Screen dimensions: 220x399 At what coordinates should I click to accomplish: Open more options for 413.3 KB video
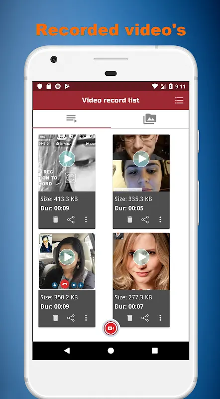click(x=86, y=219)
